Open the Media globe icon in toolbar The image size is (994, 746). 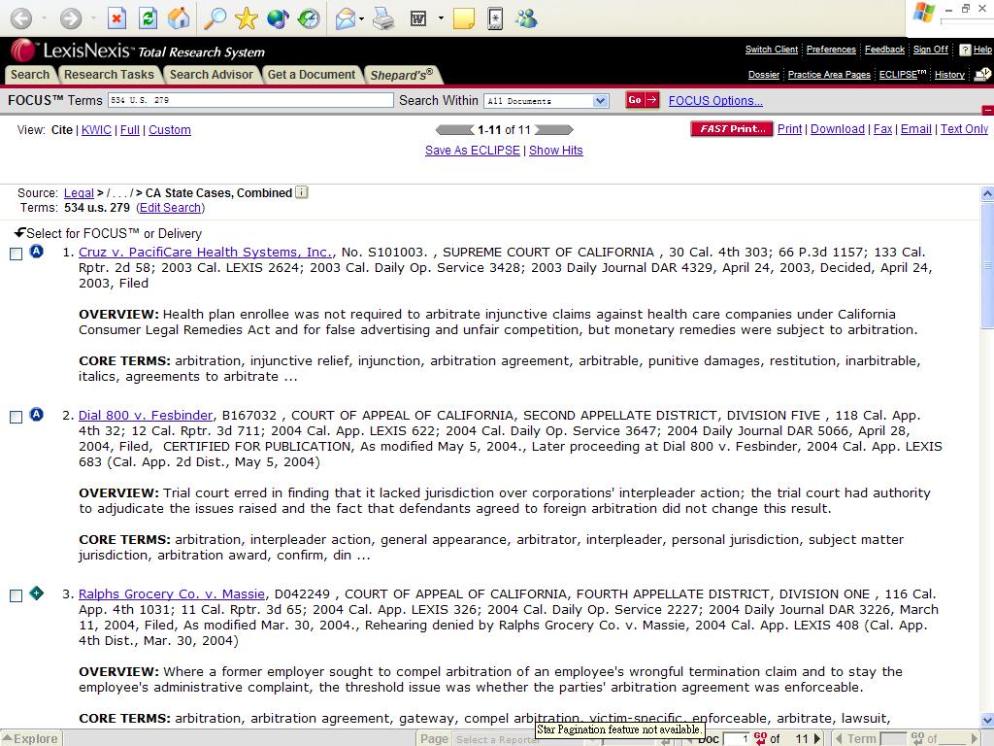(278, 18)
